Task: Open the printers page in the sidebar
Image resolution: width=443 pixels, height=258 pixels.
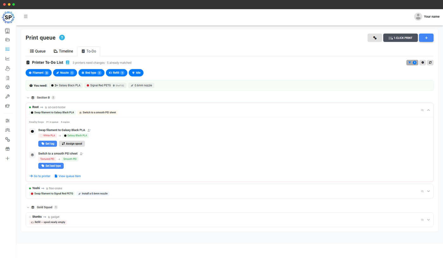Action: tap(8, 31)
